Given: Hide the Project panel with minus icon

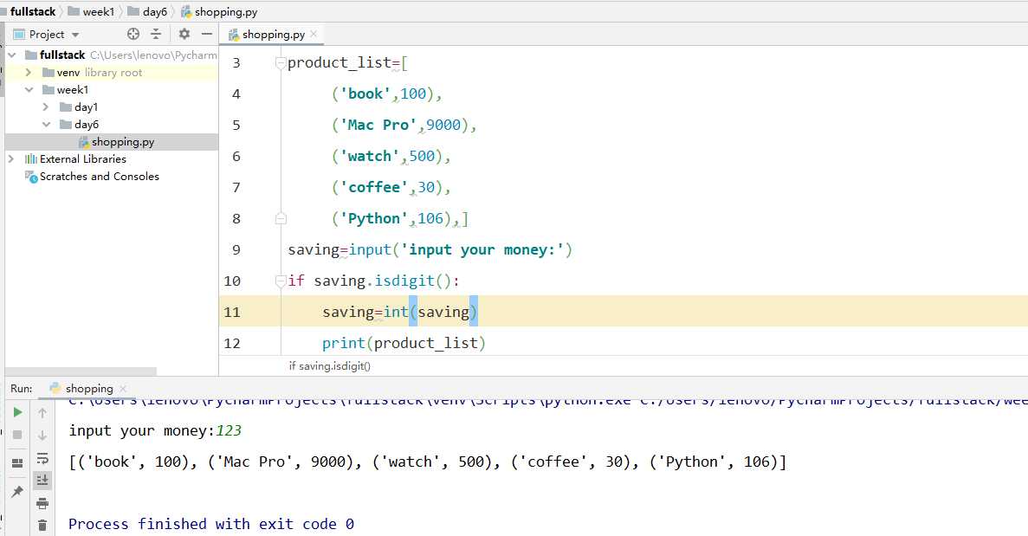Looking at the screenshot, I should coord(207,34).
